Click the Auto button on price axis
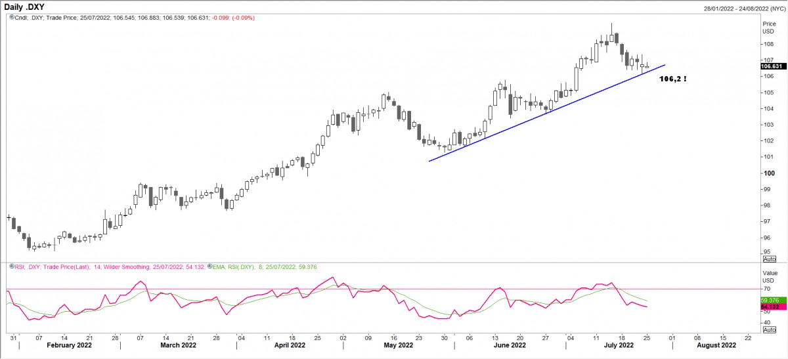Image resolution: width=788 pixels, height=359 pixels. tap(769, 258)
